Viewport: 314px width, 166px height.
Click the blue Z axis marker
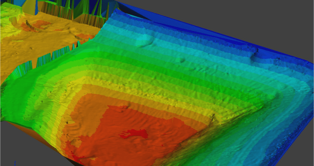15,162
